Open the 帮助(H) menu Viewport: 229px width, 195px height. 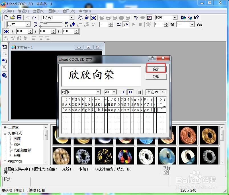[x=85, y=11]
